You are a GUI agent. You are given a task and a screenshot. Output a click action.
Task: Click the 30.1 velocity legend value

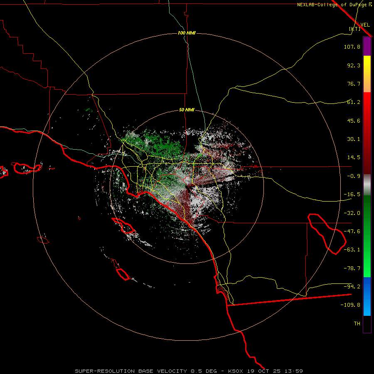tap(354, 139)
